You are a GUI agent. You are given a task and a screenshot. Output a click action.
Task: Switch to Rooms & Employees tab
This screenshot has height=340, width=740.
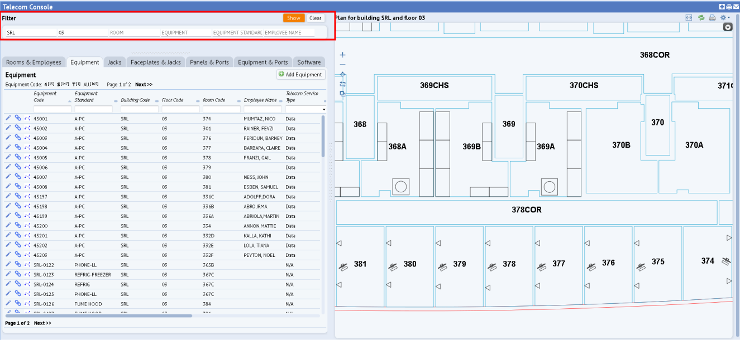(x=34, y=62)
